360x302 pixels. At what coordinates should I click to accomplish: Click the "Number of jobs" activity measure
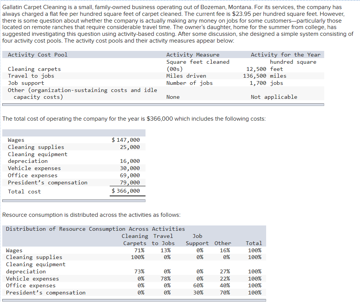189,83
